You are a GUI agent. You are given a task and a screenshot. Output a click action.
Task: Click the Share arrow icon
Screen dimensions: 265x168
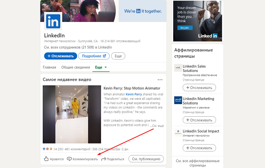pos(103,159)
